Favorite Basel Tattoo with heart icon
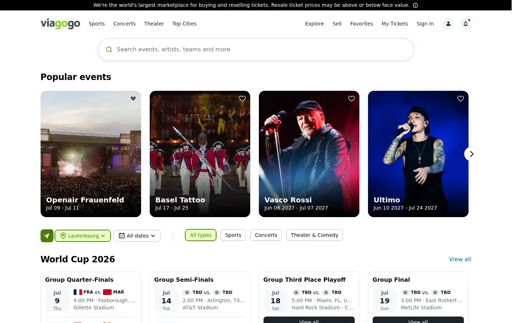 point(242,99)
